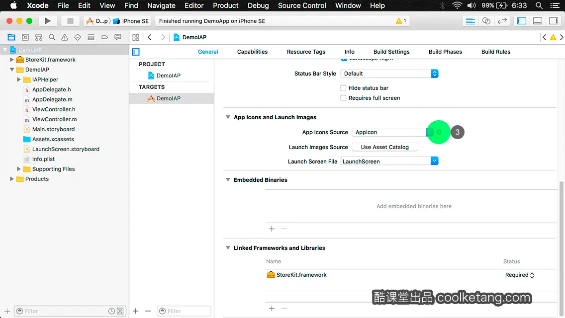Expand StoreKit.framework in navigator
Screen dimensions: 565x318
[x=11, y=60]
